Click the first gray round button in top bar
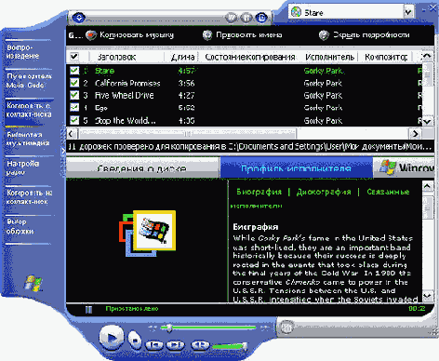 231,18
